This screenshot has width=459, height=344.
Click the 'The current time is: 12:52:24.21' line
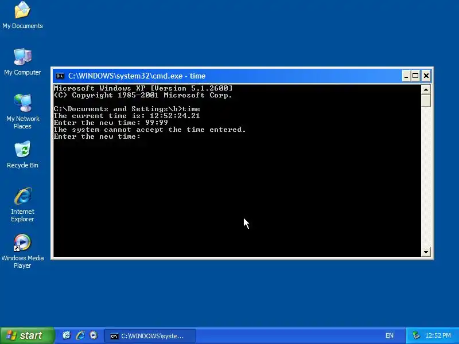(127, 116)
